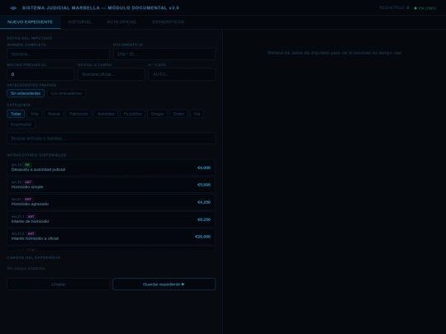
Task: Switch to the Nuevo Expediente tab
Action: pos(31,22)
